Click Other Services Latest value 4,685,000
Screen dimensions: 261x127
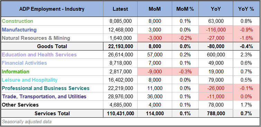tap(121, 105)
